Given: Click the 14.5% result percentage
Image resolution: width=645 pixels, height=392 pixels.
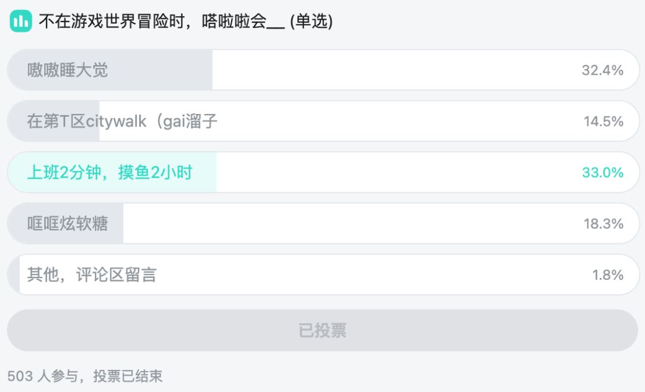Looking at the screenshot, I should [x=603, y=122].
